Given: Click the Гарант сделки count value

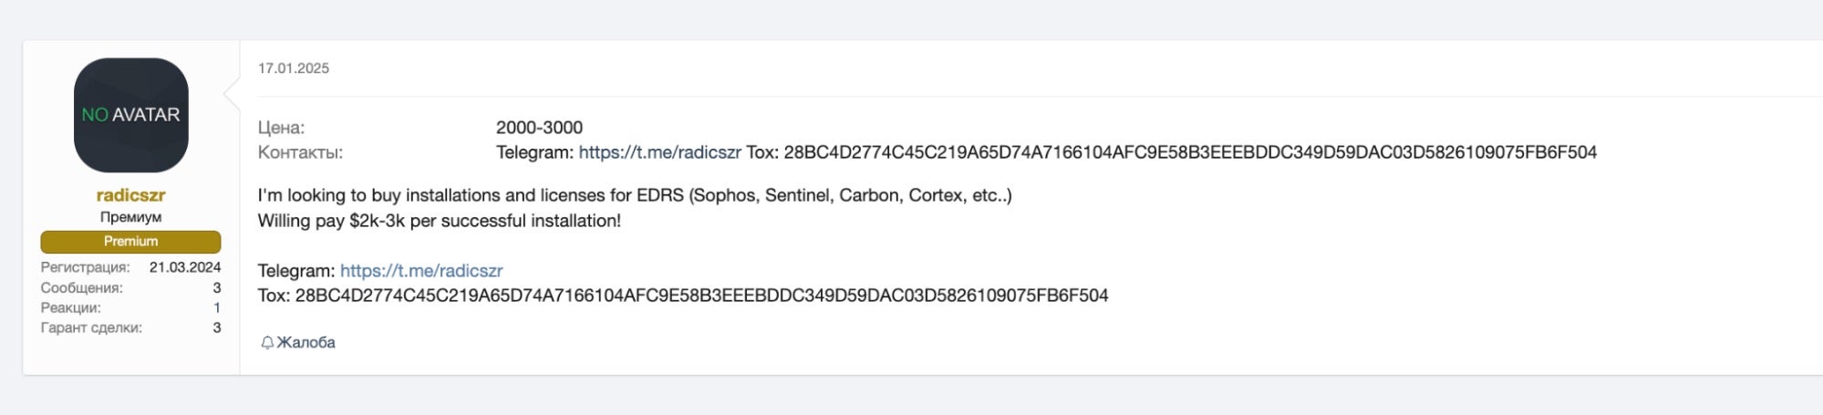Looking at the screenshot, I should tap(217, 327).
